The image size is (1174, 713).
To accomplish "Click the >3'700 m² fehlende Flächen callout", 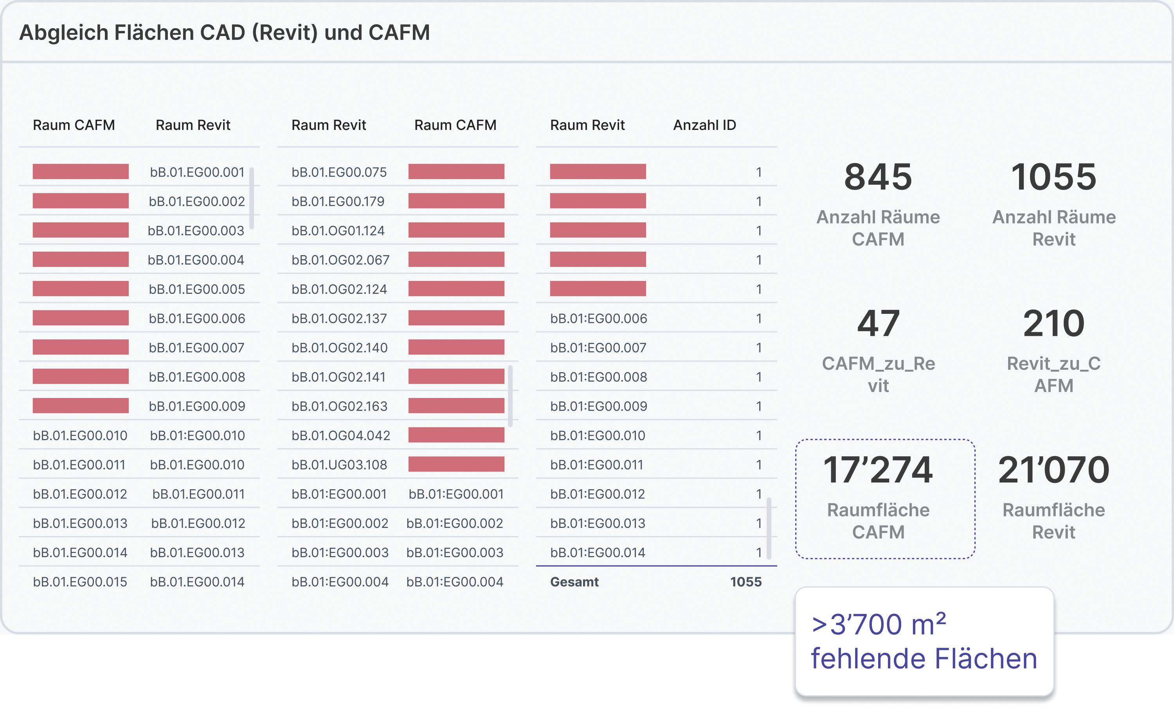I will coord(924,641).
